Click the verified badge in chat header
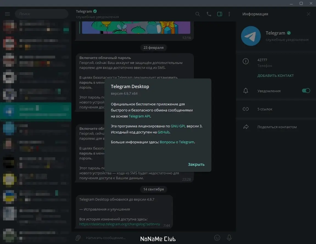 click(95, 11)
